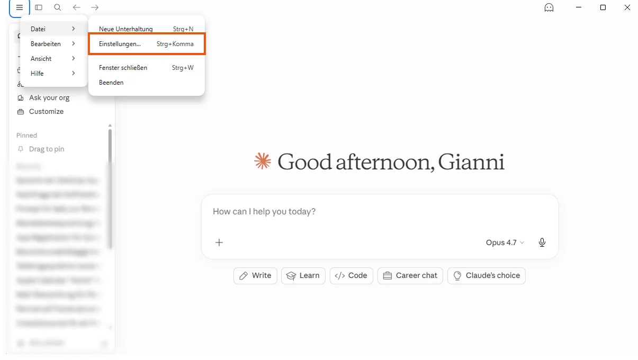Click the ghost incognito icon
The width and height of the screenshot is (638, 360).
[549, 7]
